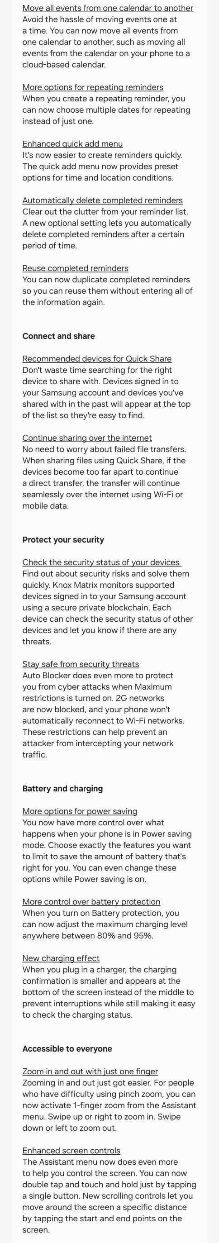Tap the 'Battery and charging' section heading
This screenshot has height=1243, width=219.
click(x=62, y=788)
